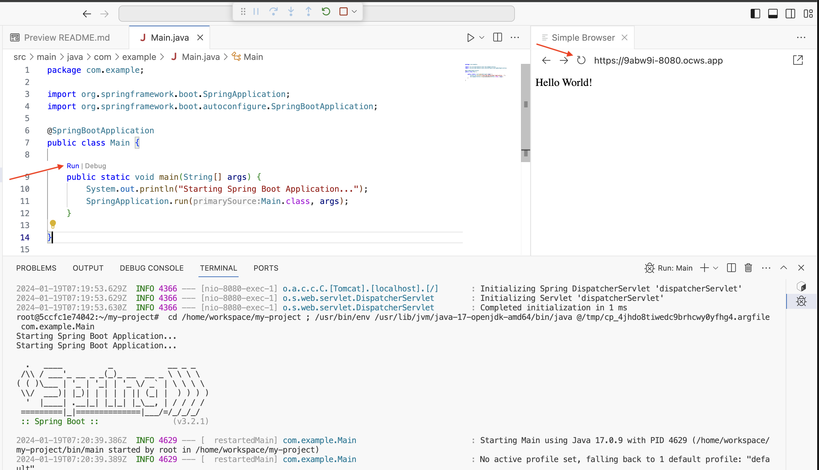Open the new terminal launch profile dropdown

click(716, 268)
